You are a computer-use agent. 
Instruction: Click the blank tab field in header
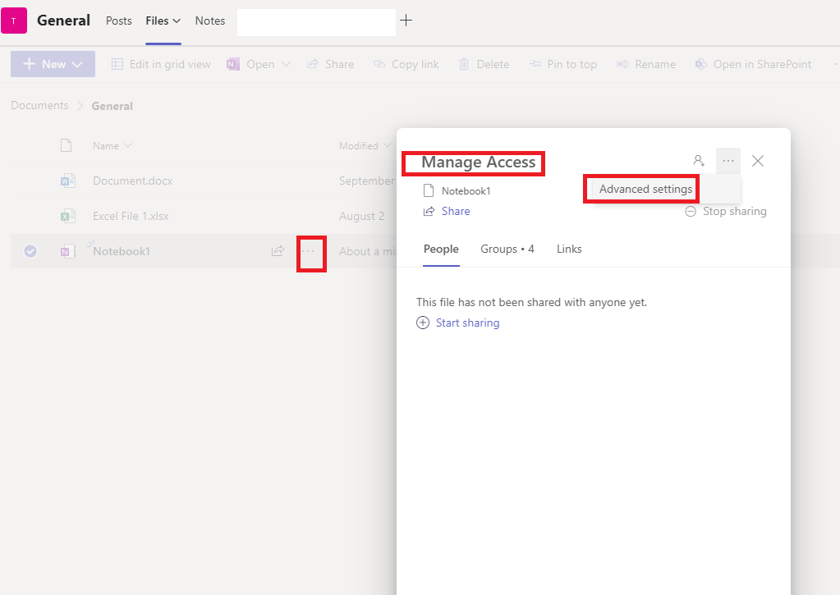click(316, 22)
